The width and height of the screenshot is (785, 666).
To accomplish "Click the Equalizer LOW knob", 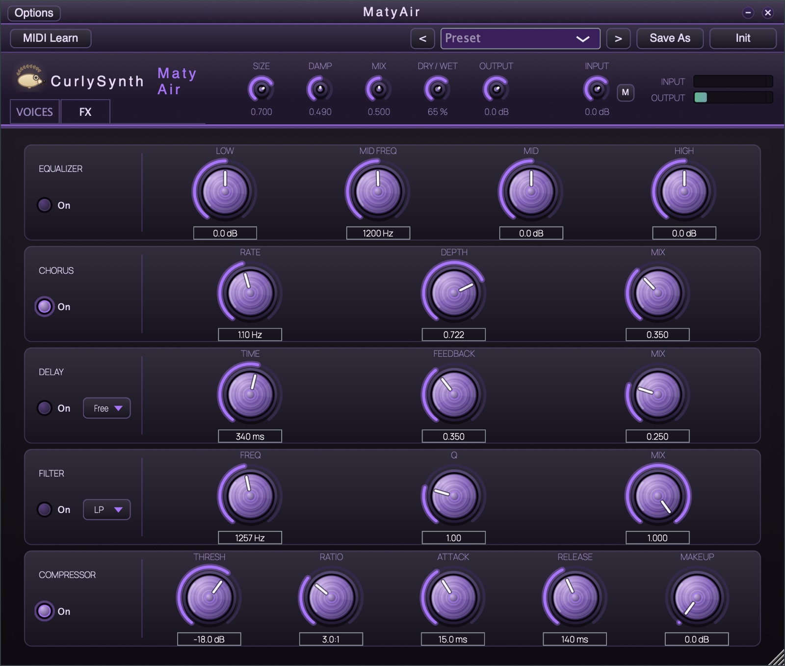I will [x=225, y=191].
